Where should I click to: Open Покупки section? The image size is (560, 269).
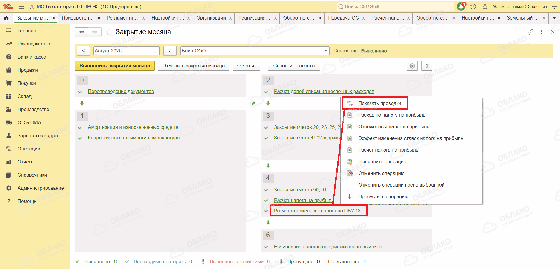coord(27,83)
